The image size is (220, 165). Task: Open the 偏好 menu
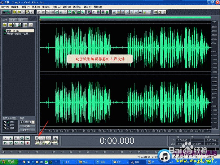pyautogui.click(x=67, y=7)
